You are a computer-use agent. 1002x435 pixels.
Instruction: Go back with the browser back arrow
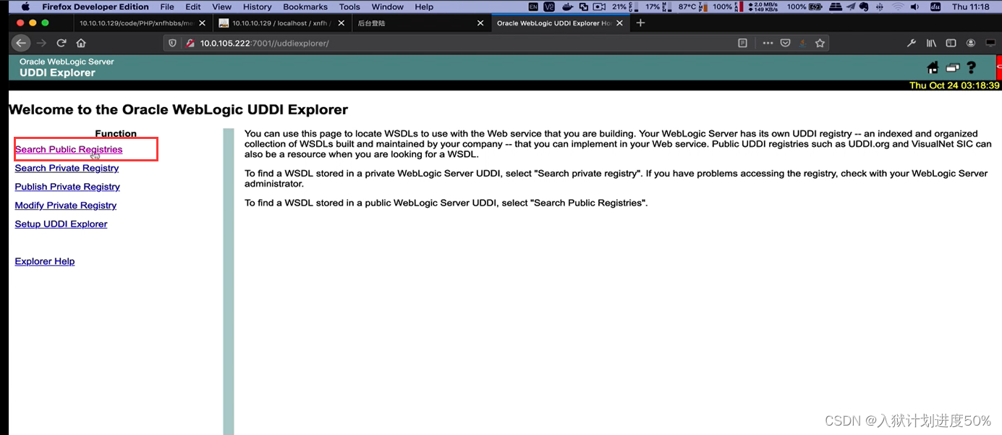pos(21,43)
